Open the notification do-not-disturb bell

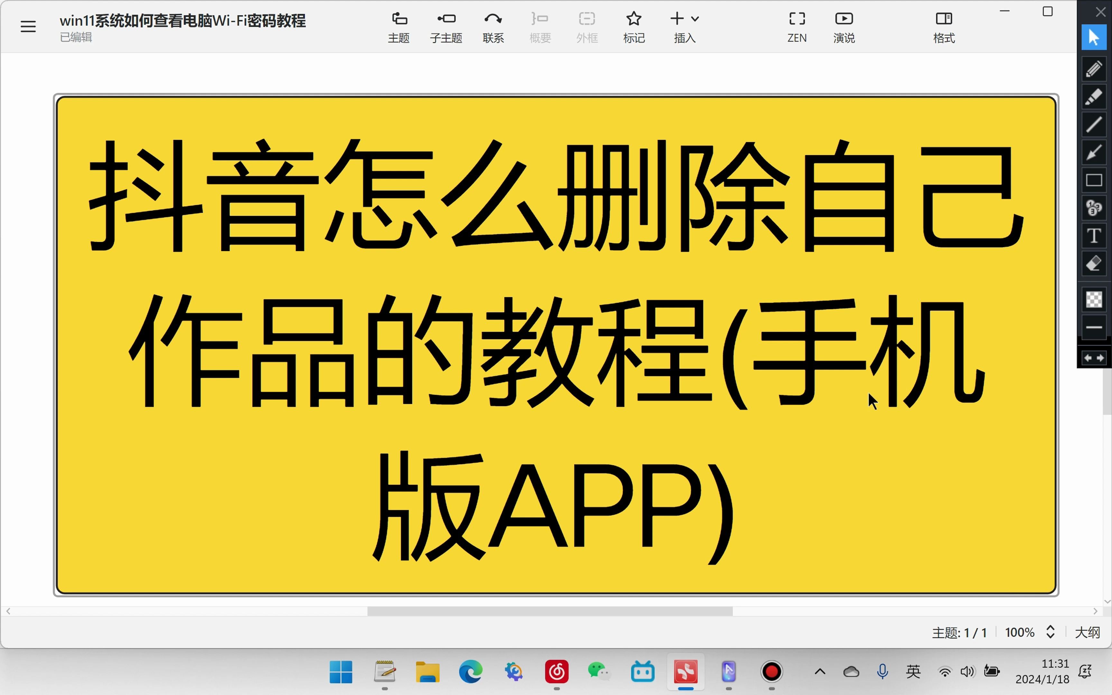tap(1085, 672)
